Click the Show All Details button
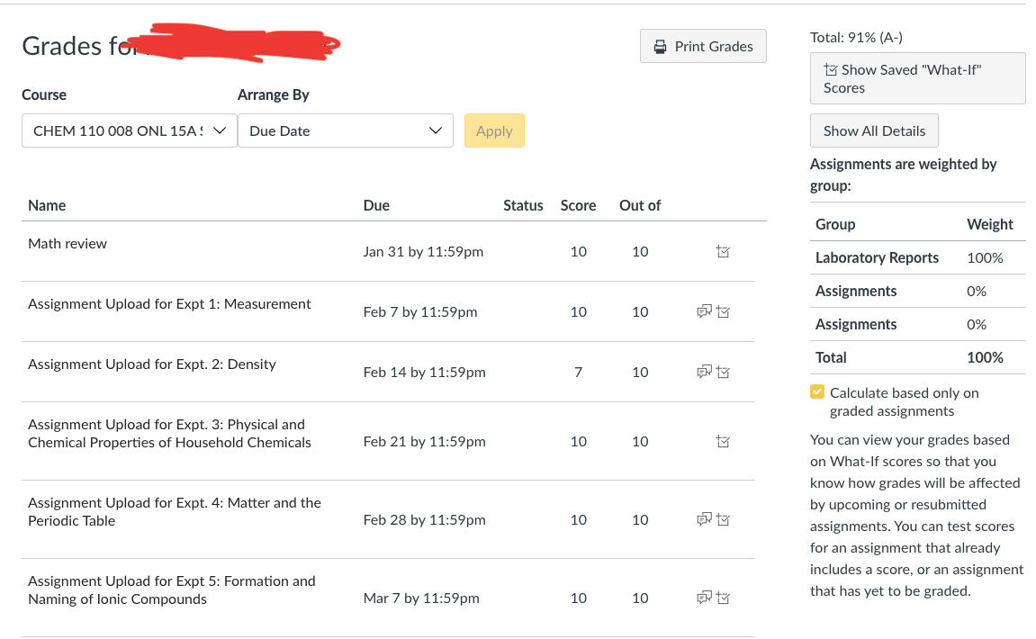The width and height of the screenshot is (1036, 639). click(x=874, y=130)
